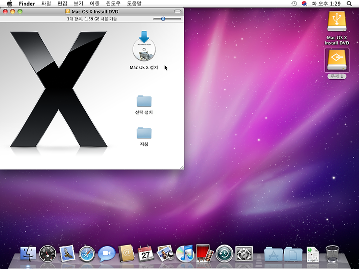This screenshot has height=269, width=359.
Task: Open the Documents stack in the Dock
Action: [293, 254]
